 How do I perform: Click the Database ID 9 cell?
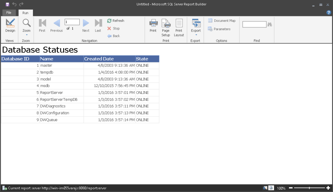pos(20,120)
